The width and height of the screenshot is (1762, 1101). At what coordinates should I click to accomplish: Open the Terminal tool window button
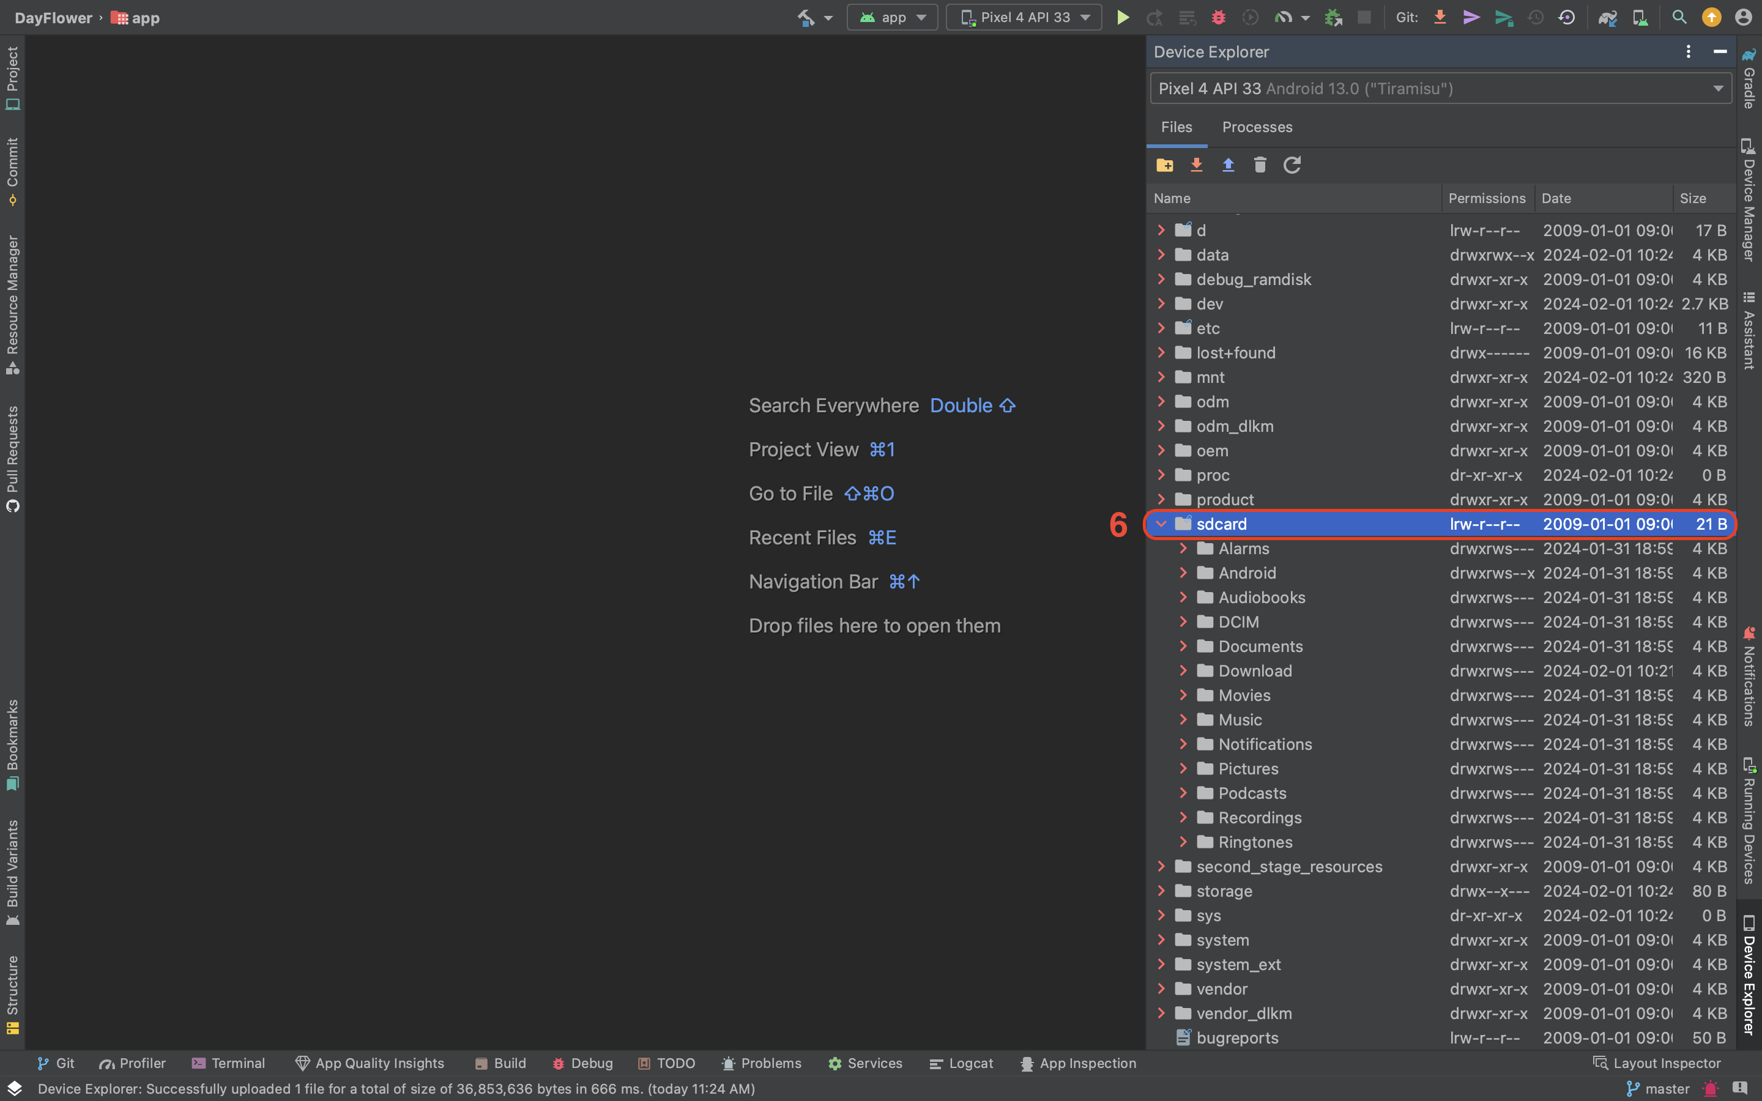(x=229, y=1063)
